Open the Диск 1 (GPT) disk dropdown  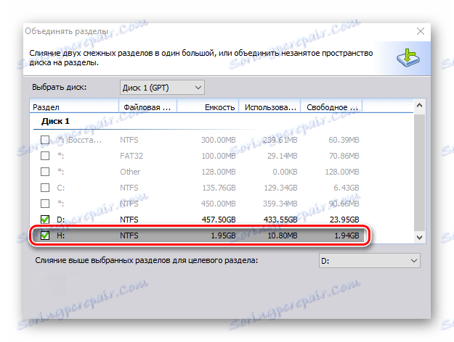162,88
